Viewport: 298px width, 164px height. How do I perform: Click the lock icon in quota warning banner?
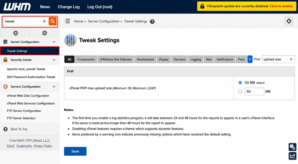(202, 6)
